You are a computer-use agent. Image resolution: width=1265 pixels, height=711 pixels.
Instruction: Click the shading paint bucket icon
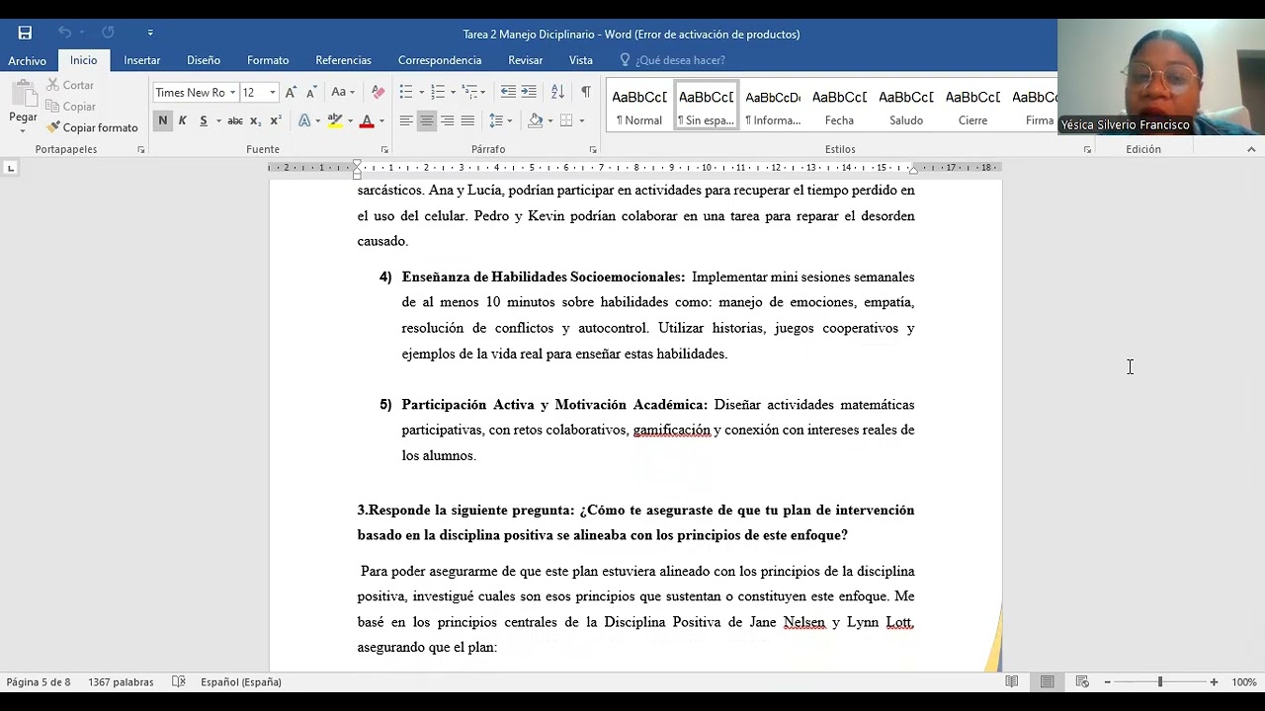[535, 120]
